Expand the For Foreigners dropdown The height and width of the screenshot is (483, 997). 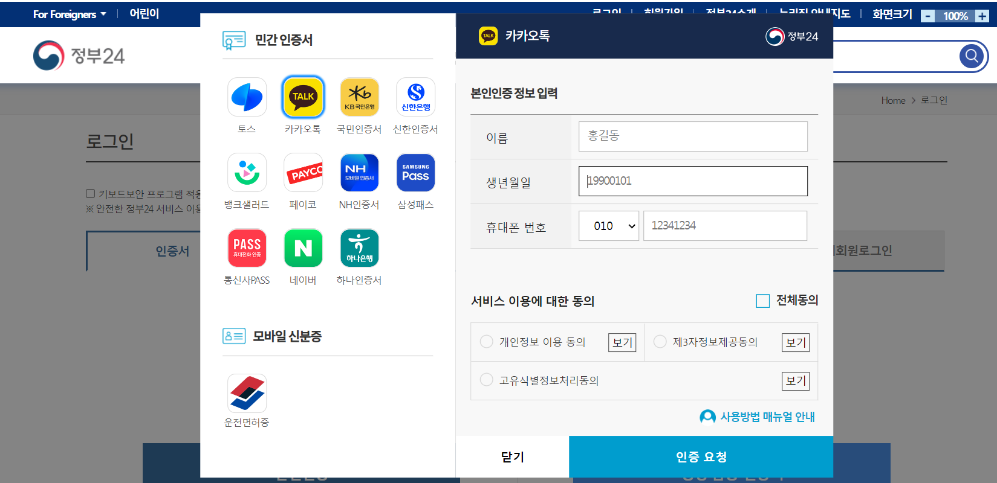(x=70, y=14)
